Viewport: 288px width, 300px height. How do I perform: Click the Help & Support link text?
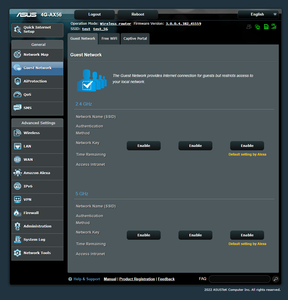(87, 279)
